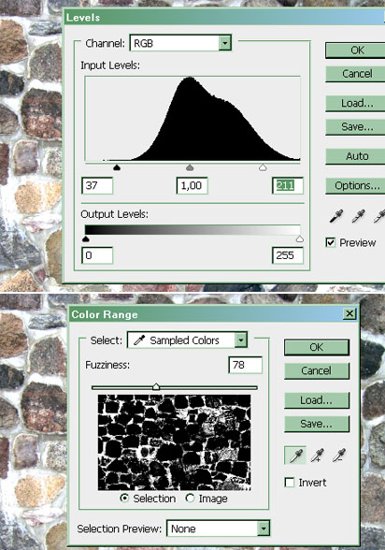The image size is (385, 550).
Task: Choose the Selection radio button
Action: [124, 498]
